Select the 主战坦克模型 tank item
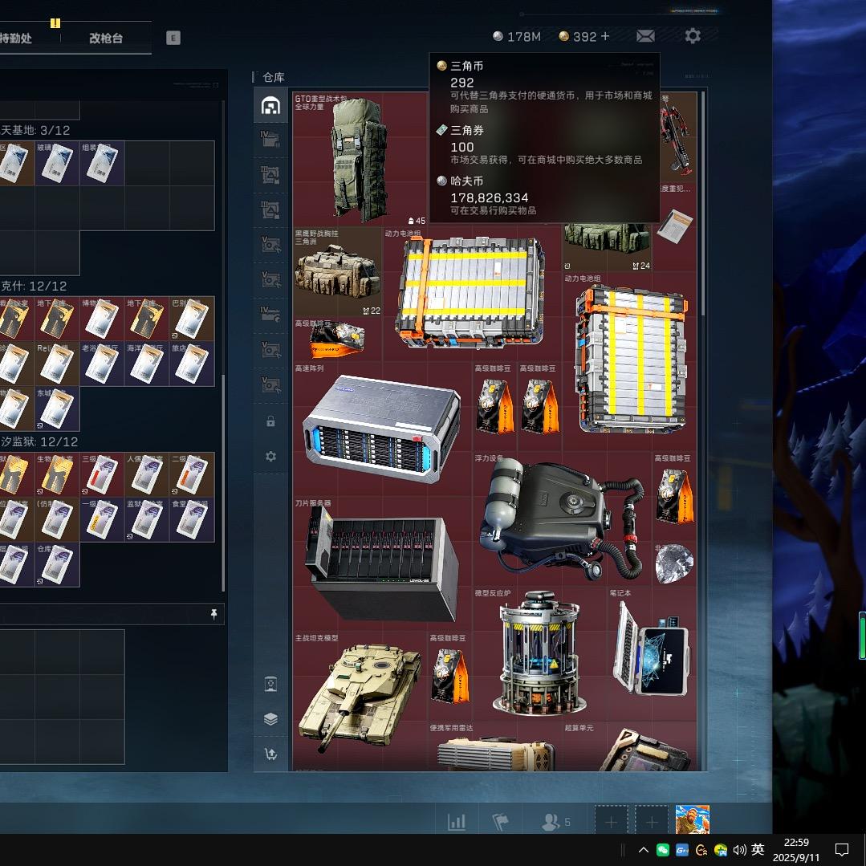This screenshot has width=866, height=866. tap(360, 694)
